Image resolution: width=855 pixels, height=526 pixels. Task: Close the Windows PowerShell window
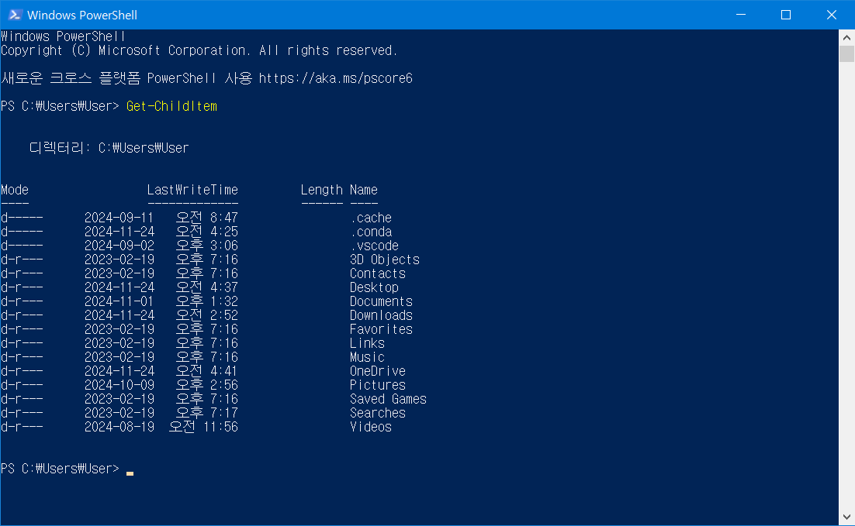tap(832, 15)
